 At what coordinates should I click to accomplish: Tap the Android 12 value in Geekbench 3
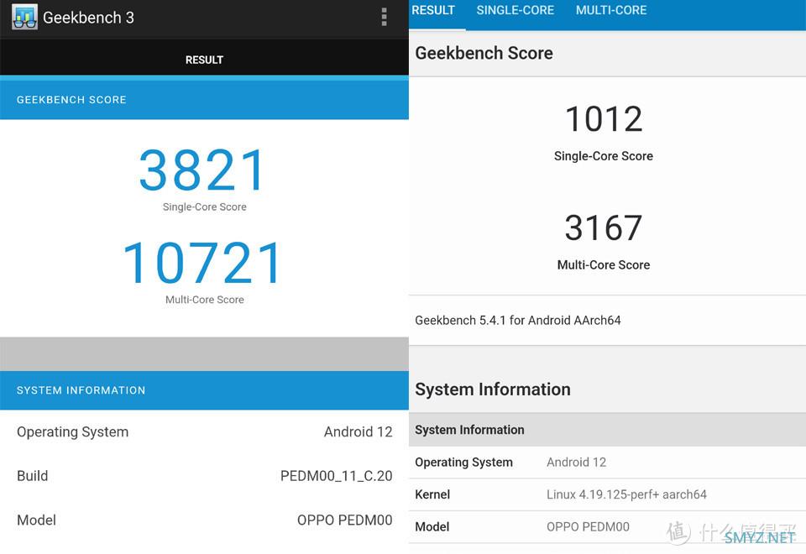(359, 431)
